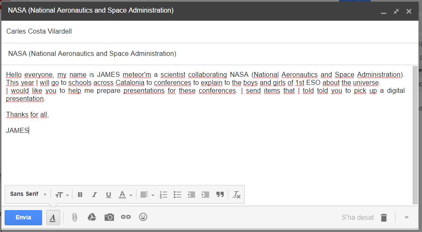Open the text alignment options
This screenshot has width=422, height=232.
(147, 195)
